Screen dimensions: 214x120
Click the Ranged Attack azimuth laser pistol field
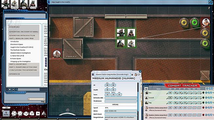[121, 118]
